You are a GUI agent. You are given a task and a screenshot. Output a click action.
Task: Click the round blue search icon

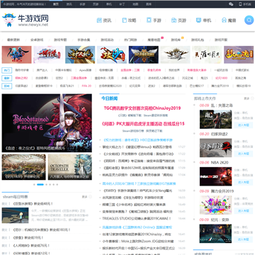pyautogui.click(x=249, y=20)
